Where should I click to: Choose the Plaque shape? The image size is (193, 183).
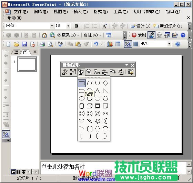tap(105, 129)
